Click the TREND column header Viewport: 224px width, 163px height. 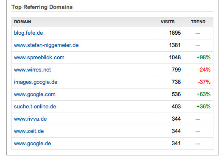tap(198, 22)
